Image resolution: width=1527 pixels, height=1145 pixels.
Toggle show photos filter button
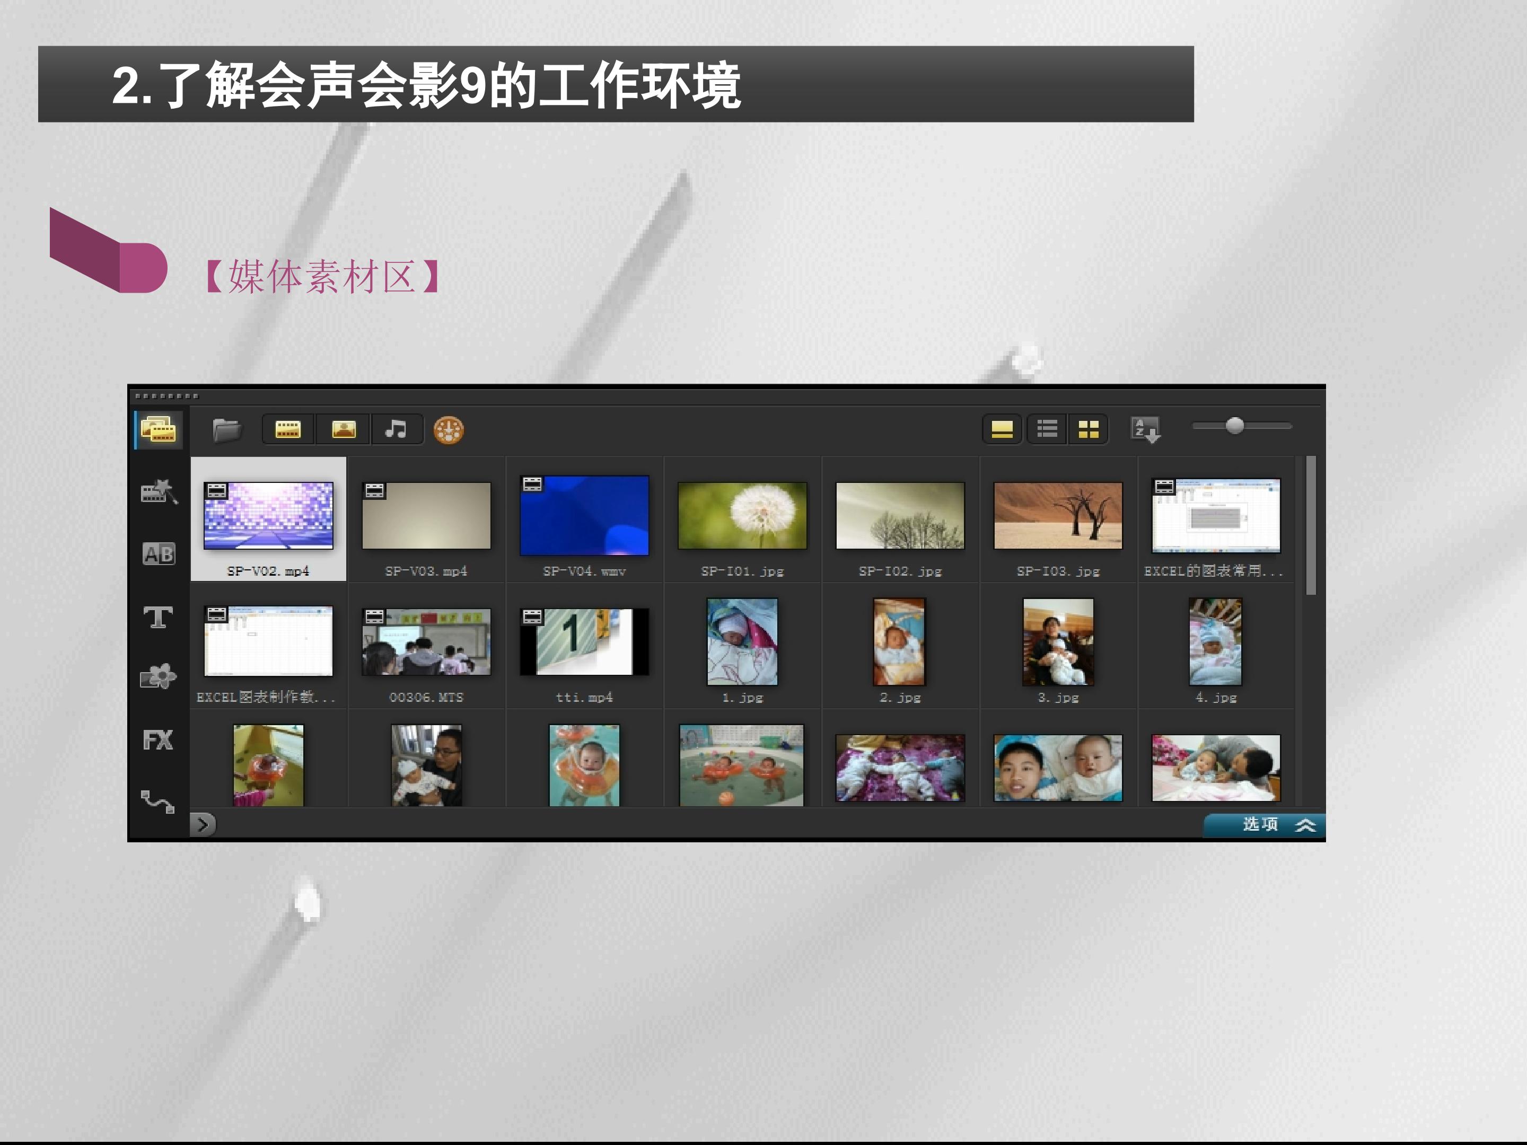[344, 430]
